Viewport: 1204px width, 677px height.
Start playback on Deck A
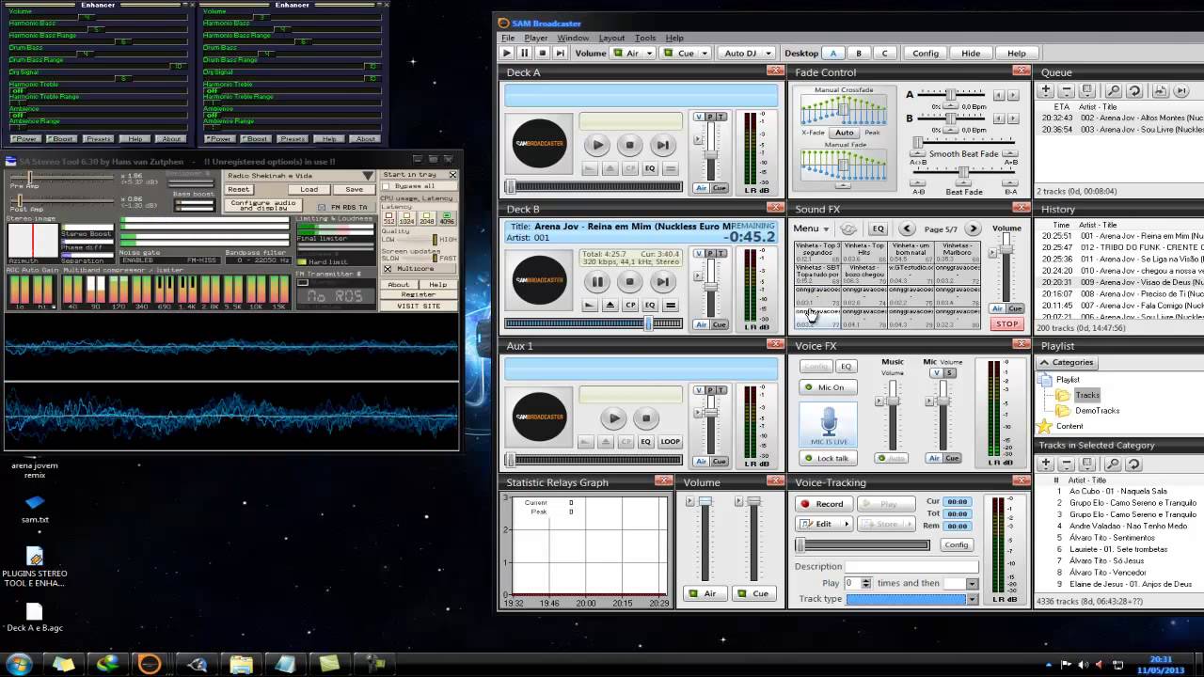[597, 145]
